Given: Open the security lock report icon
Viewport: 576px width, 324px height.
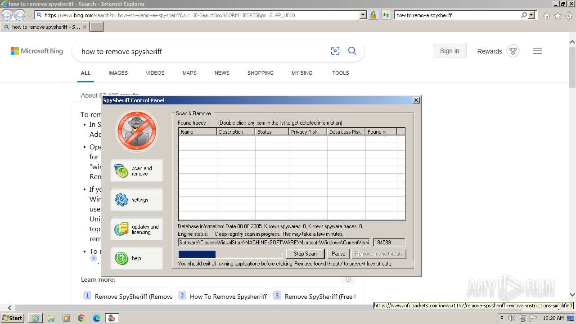Looking at the screenshot, I should [x=373, y=15].
